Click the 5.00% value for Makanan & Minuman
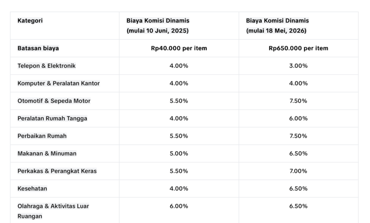The width and height of the screenshot is (370, 223). [x=179, y=153]
